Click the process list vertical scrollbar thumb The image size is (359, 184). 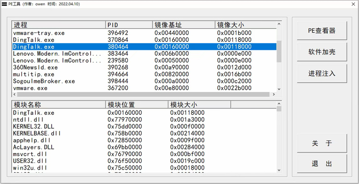tap(279, 52)
